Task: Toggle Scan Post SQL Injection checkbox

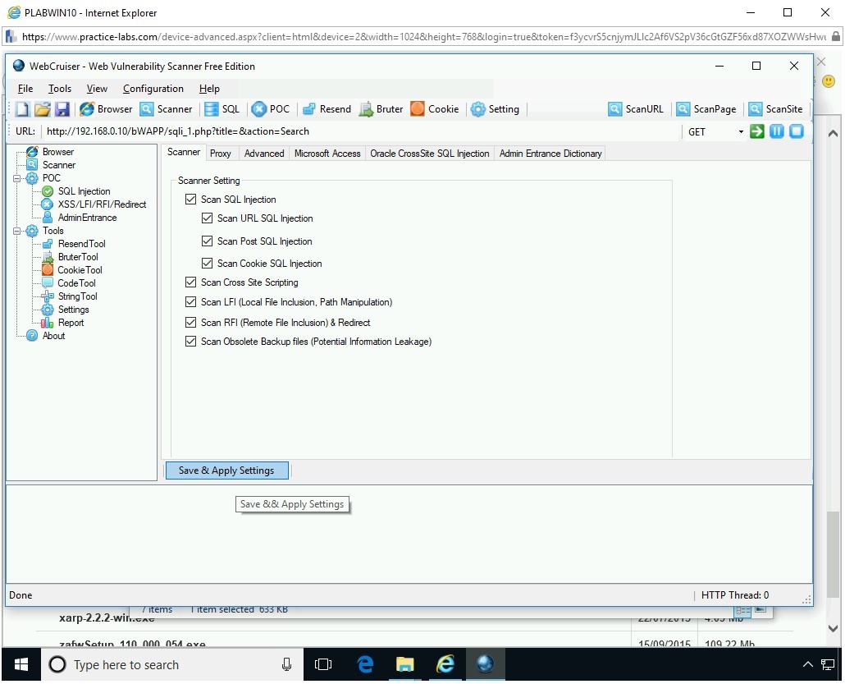Action: click(x=207, y=241)
